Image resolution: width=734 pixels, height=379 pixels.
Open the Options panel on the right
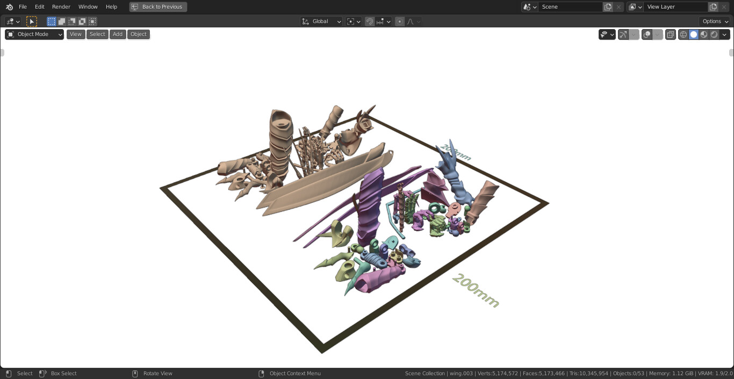(x=714, y=21)
